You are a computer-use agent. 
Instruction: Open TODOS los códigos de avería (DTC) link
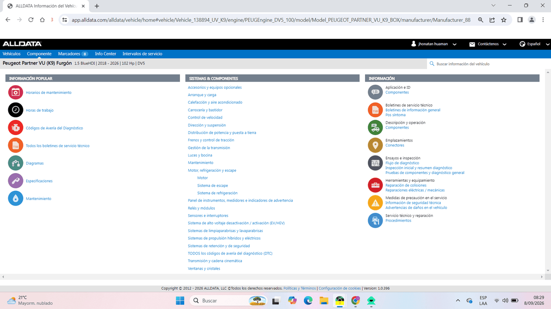tap(231, 253)
